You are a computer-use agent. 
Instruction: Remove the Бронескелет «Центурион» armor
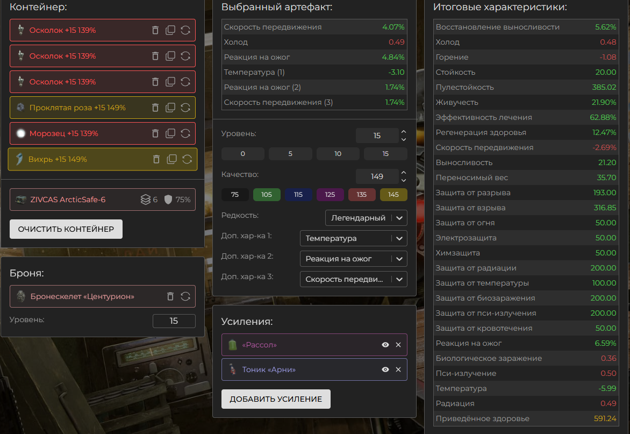pos(170,296)
